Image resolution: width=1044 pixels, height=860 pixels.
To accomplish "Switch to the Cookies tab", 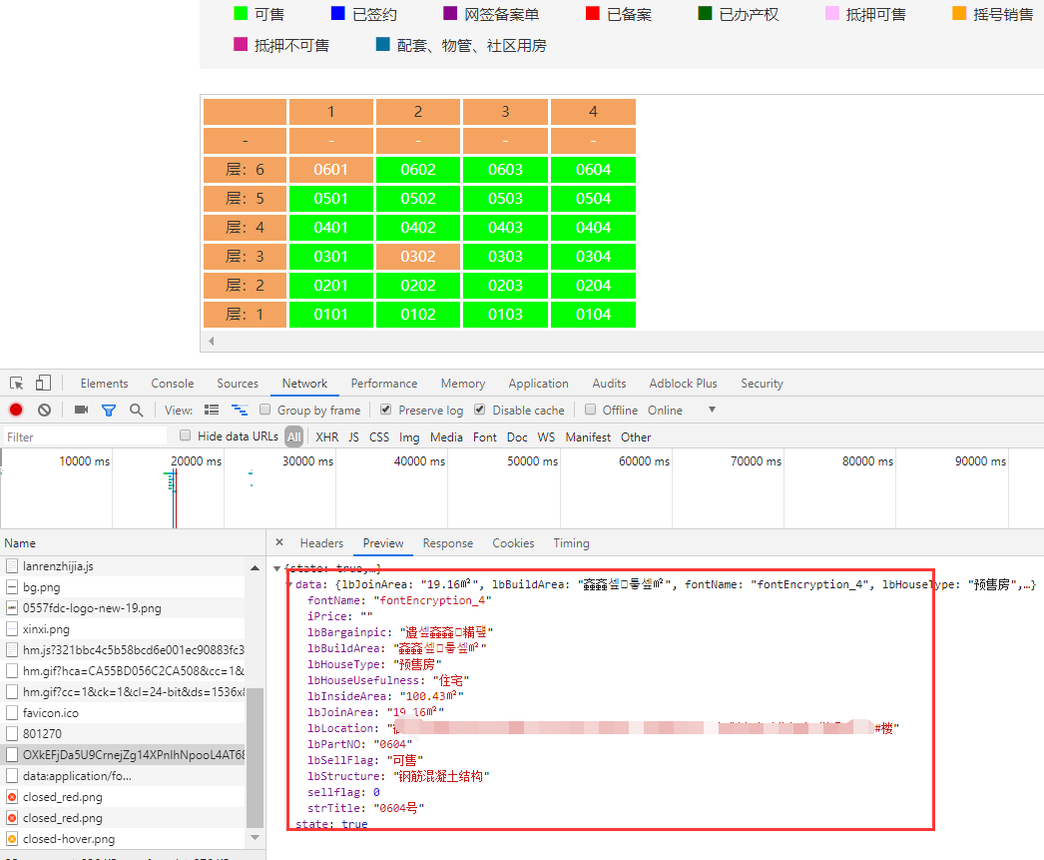I will 513,543.
